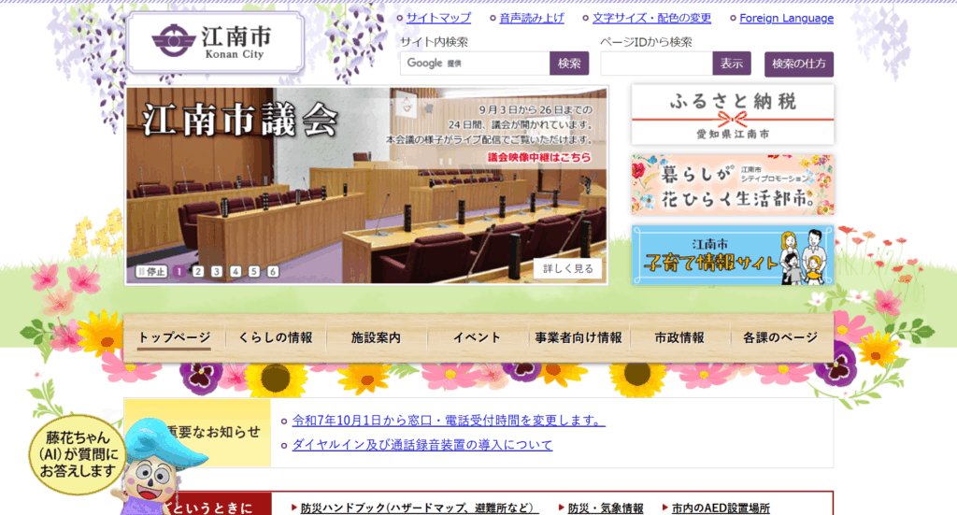Screen dimensions: 957x515
Task: Open the 子育て情報サイト banner
Action: click(x=732, y=254)
